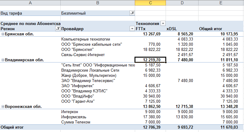Viewport: 244px width, 132px height.
Task: Select column B header
Action: coord(98,3)
